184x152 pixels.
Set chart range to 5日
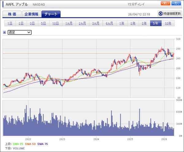(x=43, y=23)
